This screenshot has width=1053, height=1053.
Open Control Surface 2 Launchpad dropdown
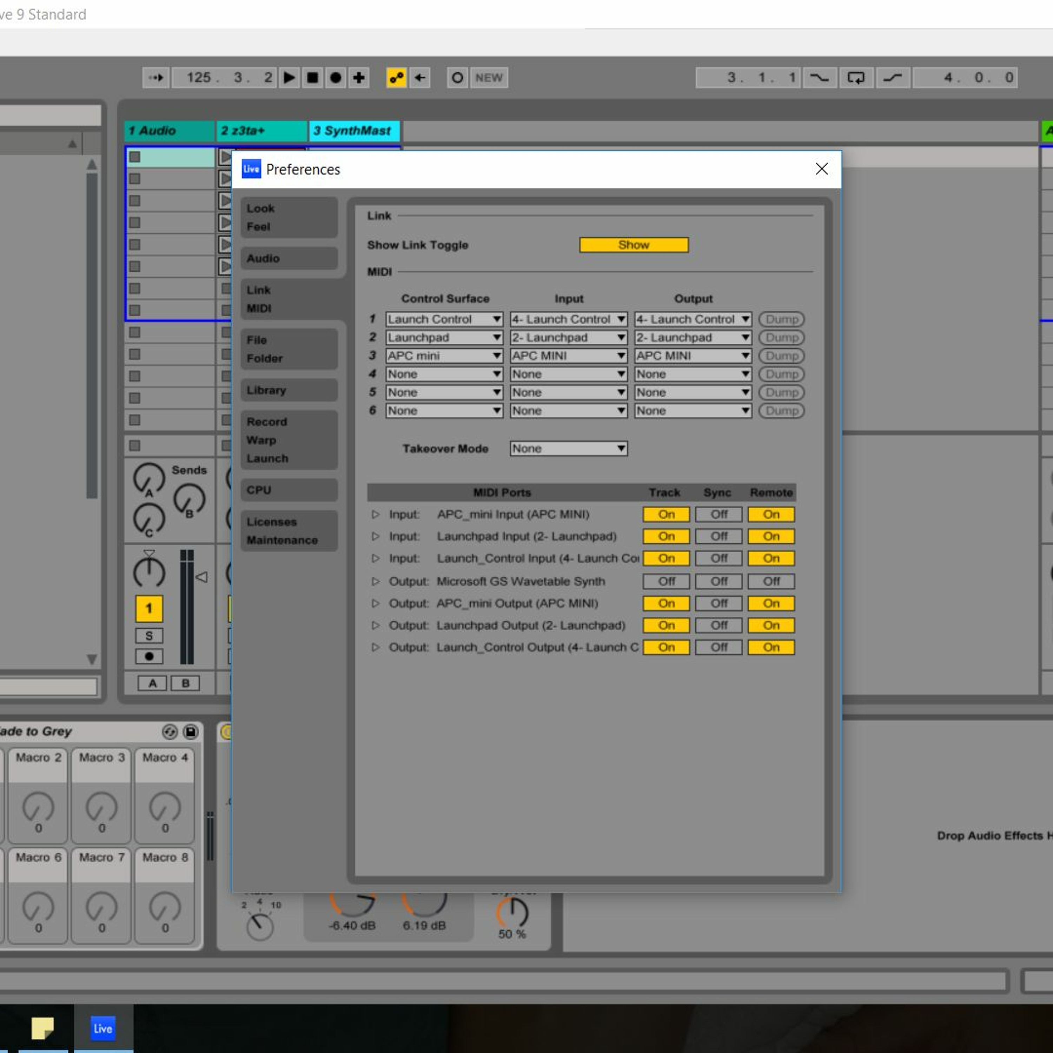click(444, 337)
